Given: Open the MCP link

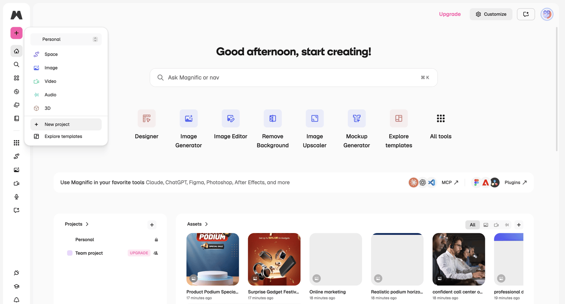Looking at the screenshot, I should click(450, 183).
